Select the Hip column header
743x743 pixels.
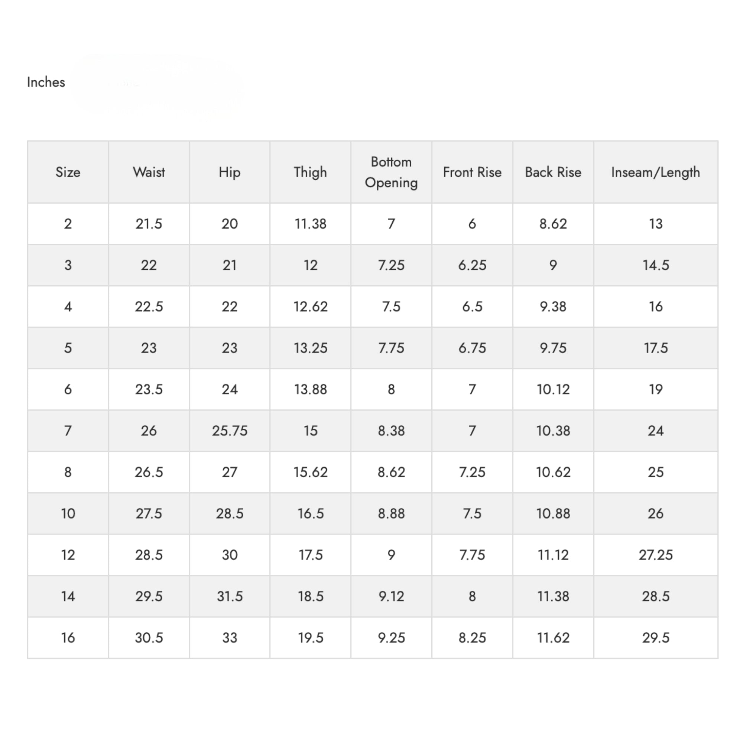coord(230,172)
